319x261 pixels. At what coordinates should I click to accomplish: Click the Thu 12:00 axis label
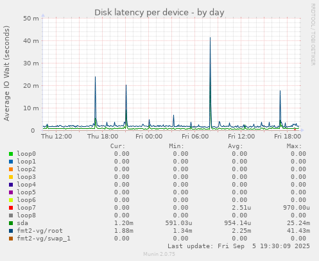click(x=56, y=137)
